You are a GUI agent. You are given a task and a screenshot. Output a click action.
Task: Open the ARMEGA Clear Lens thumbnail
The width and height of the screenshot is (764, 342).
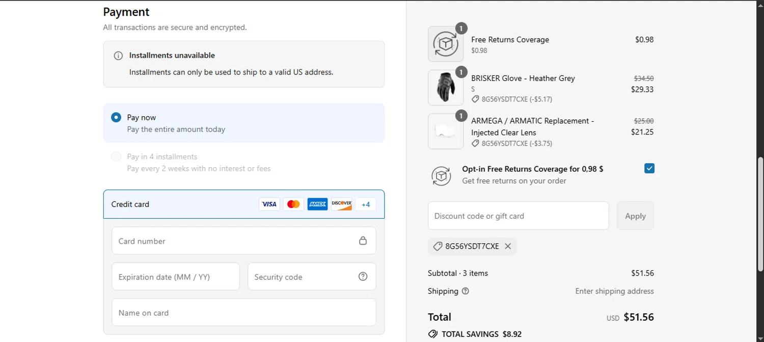pos(446,131)
